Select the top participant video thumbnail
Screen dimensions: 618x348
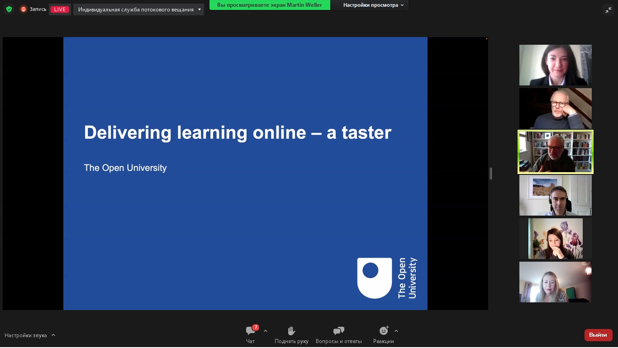555,65
